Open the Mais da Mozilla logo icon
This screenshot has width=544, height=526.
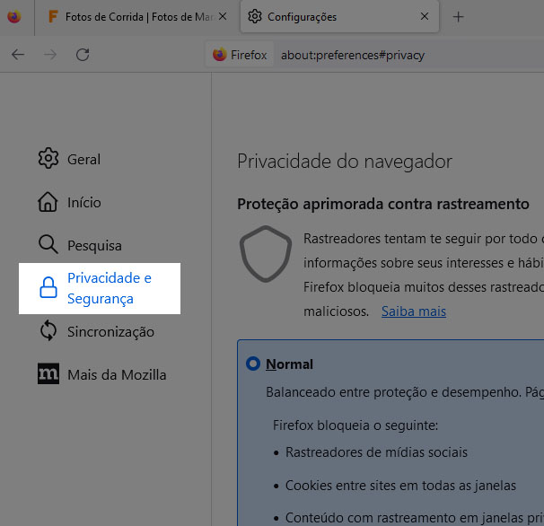tap(48, 373)
